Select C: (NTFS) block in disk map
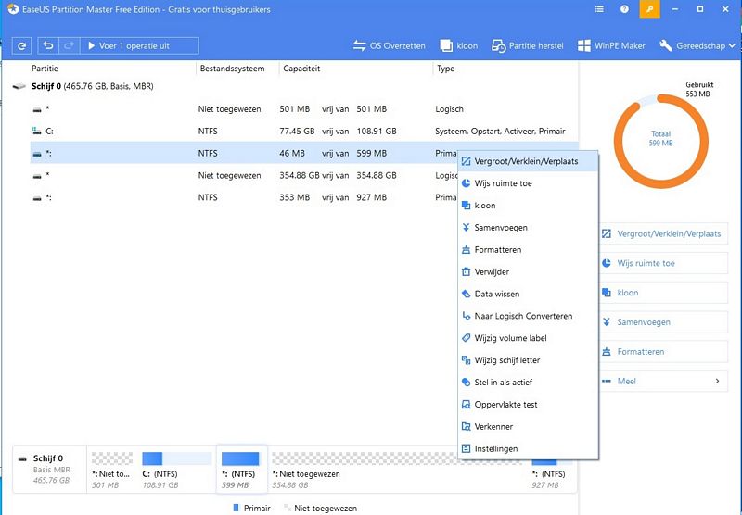Image resolution: width=742 pixels, height=515 pixels. (x=176, y=470)
